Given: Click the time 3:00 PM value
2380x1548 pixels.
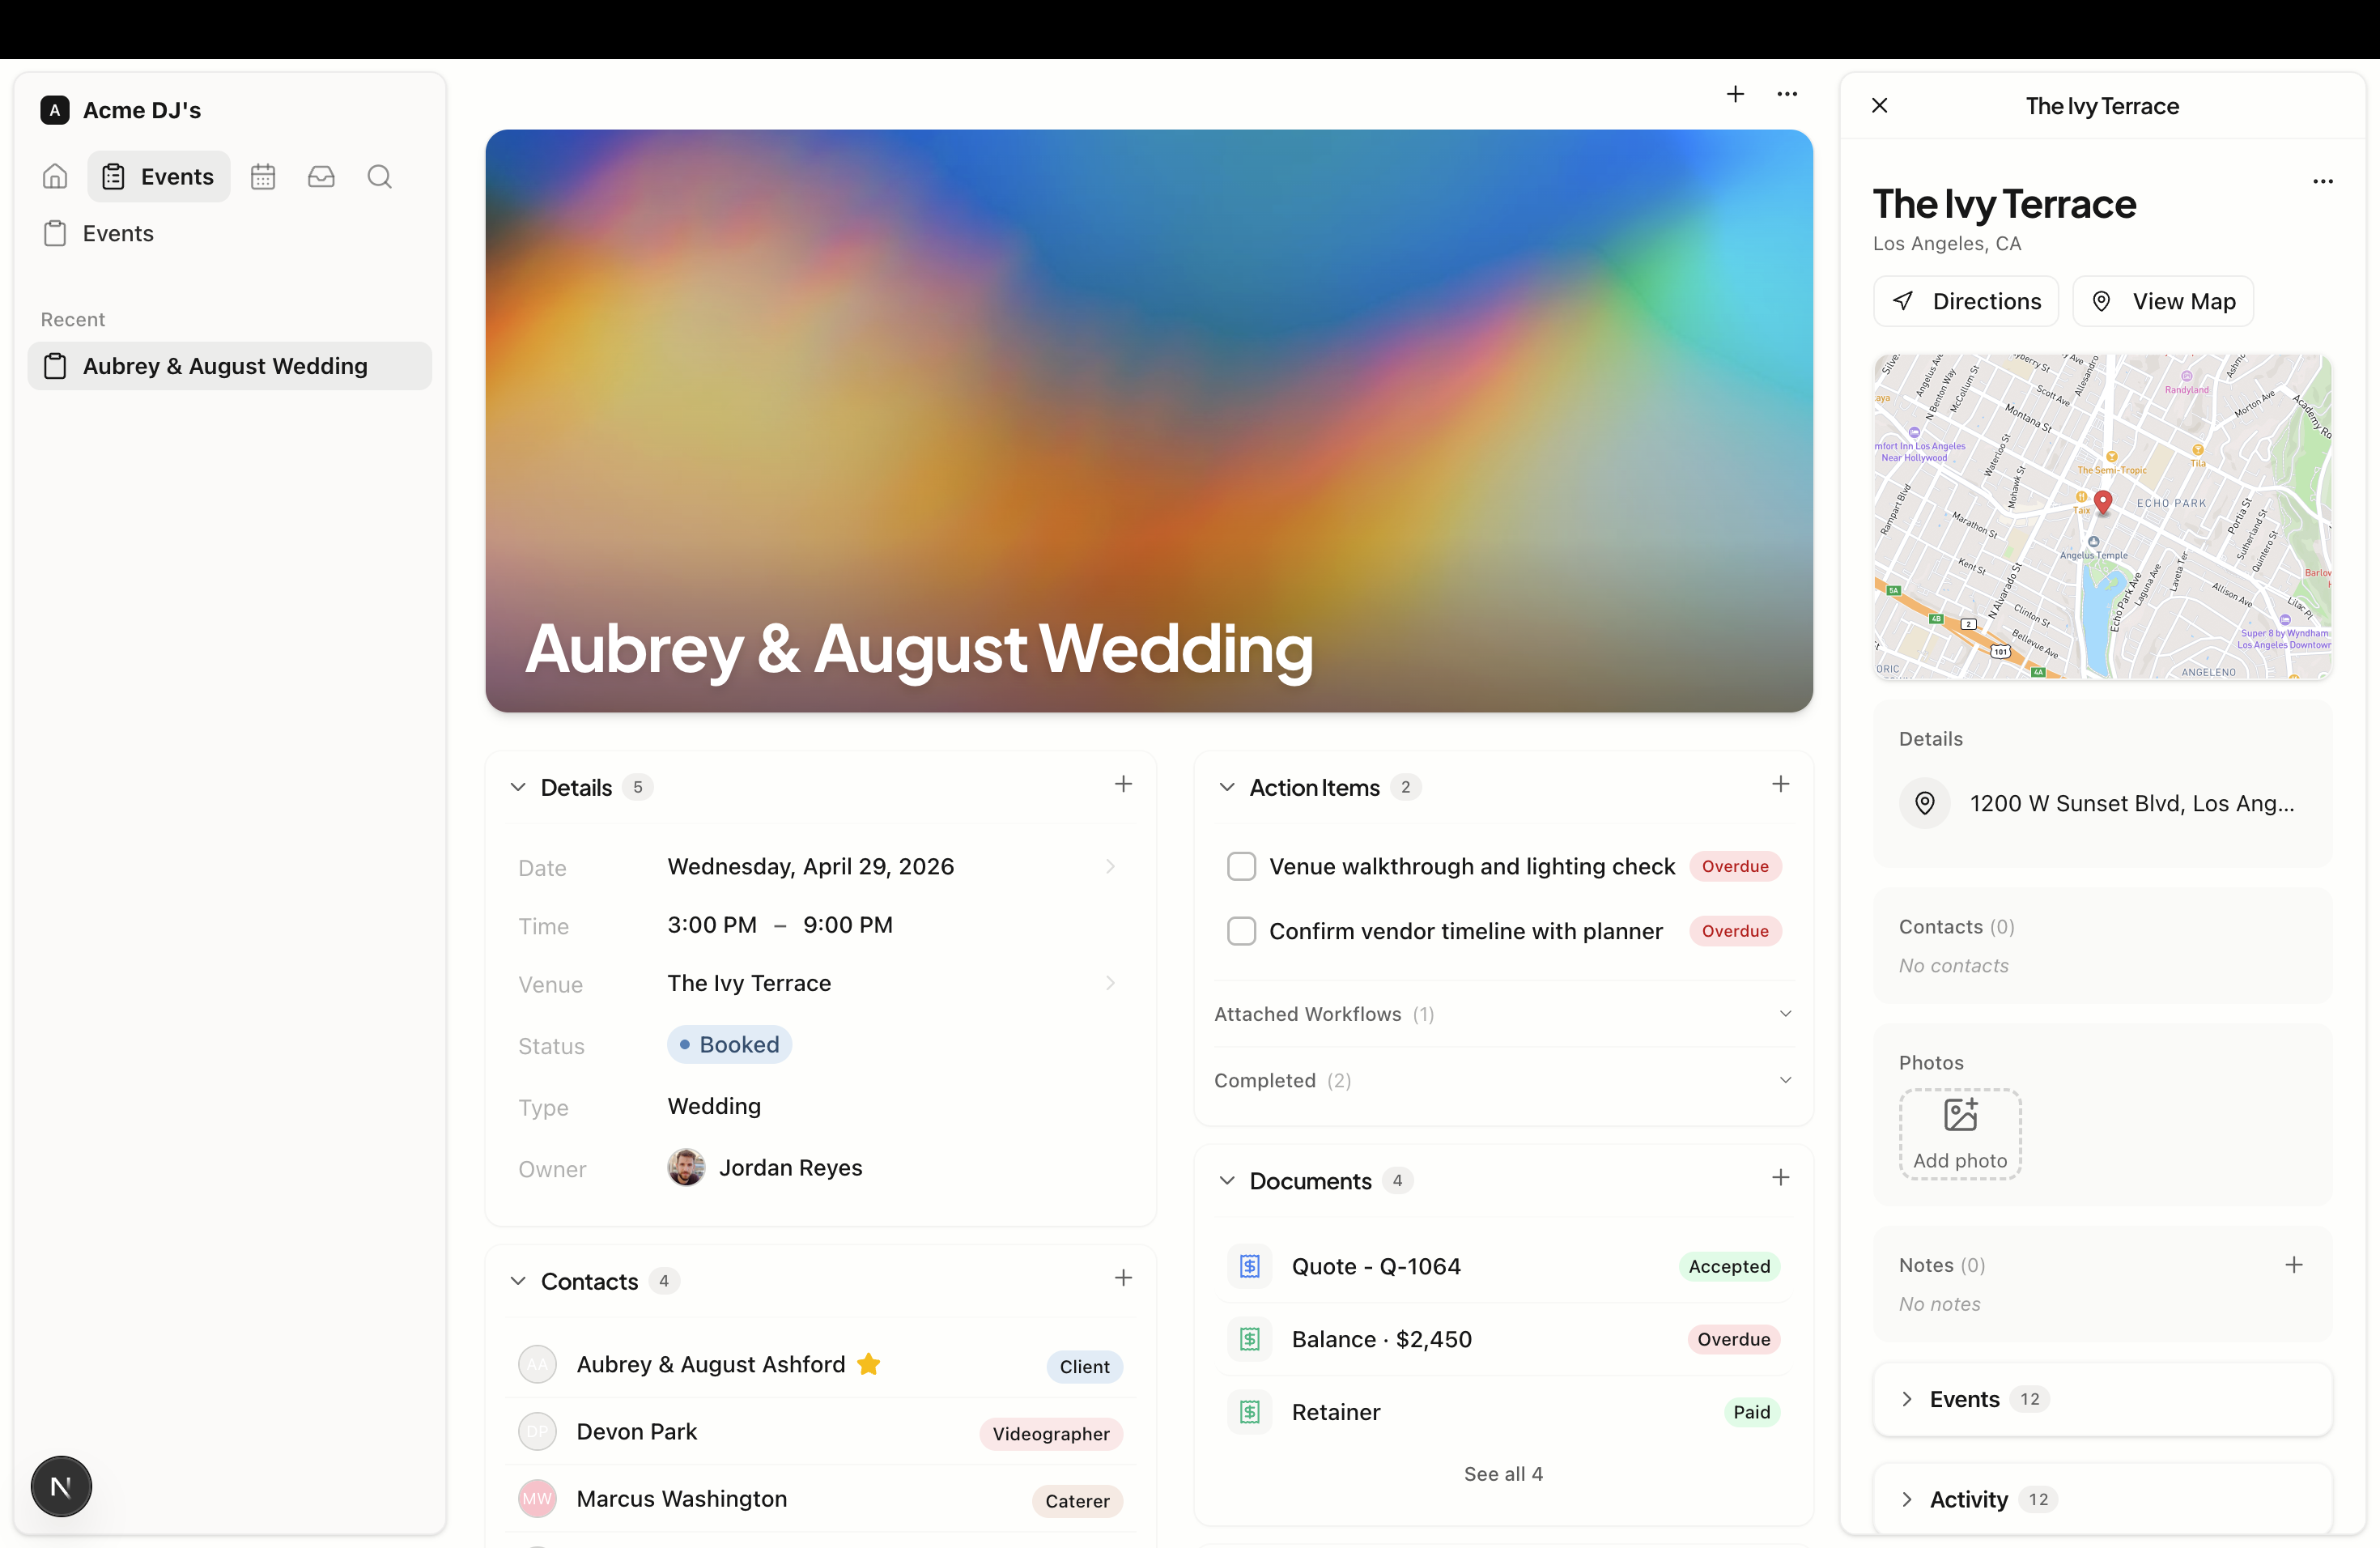Looking at the screenshot, I should 712,926.
